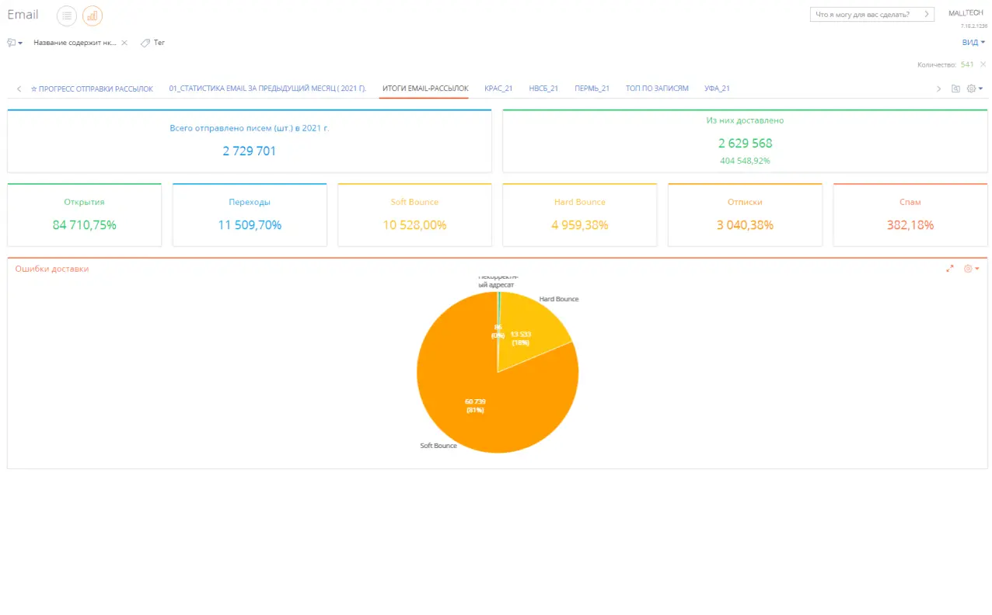This screenshot has width=992, height=615.
Task: Open 'Ошибки доставки' chart settings gear
Action: 971,269
